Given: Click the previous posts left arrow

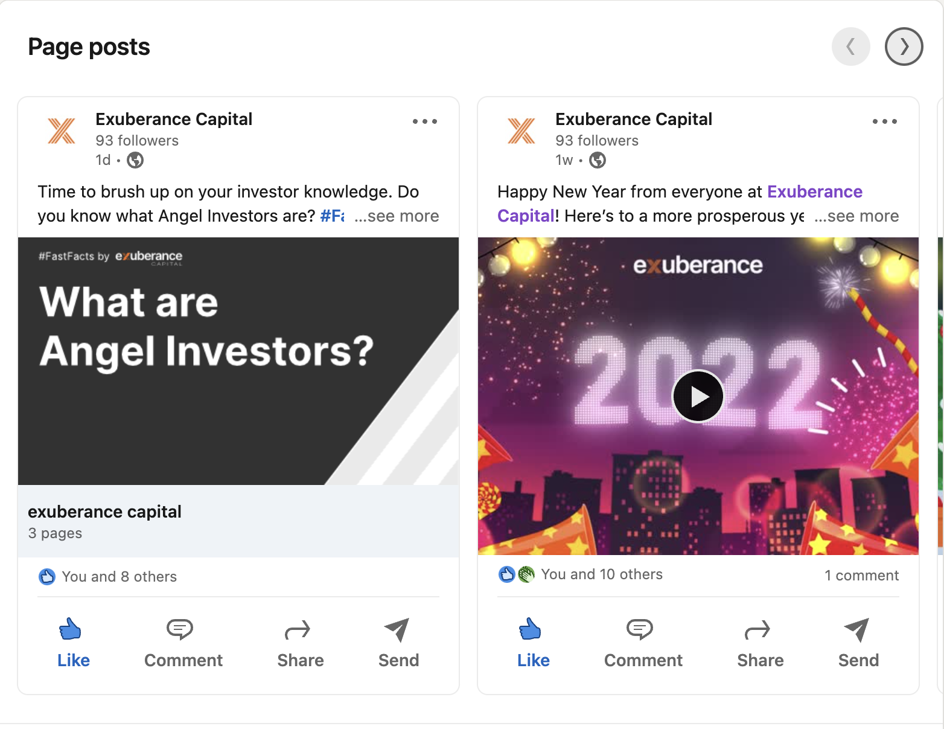Looking at the screenshot, I should click(x=851, y=47).
